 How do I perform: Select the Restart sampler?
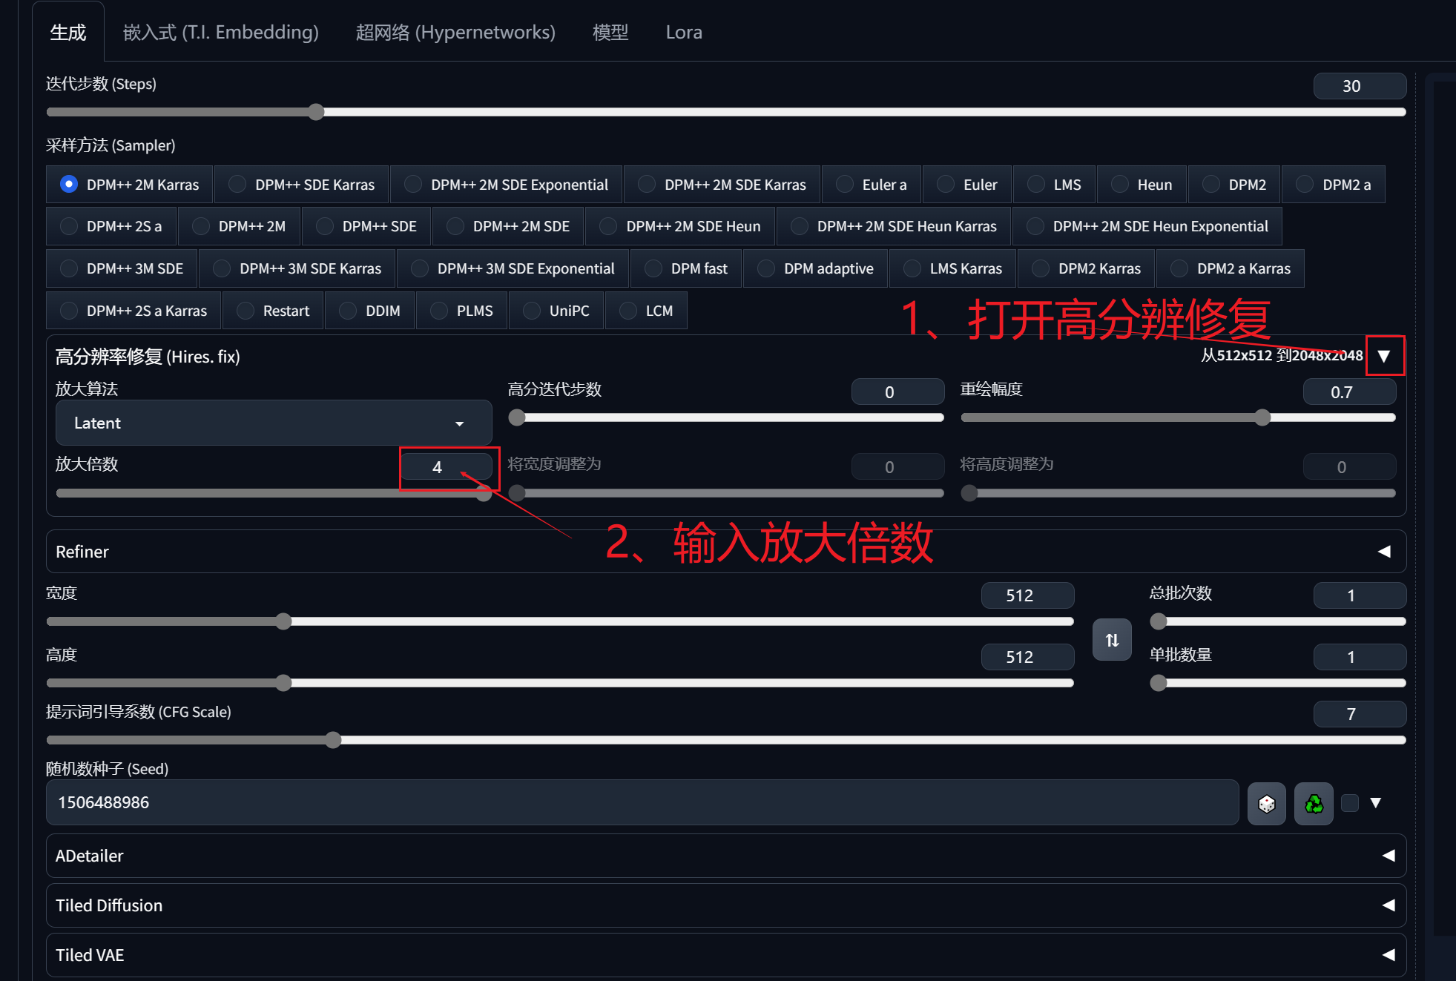click(273, 311)
